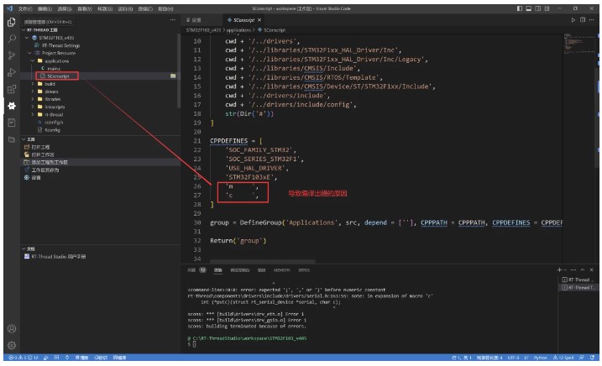This screenshot has height=366, width=602.
Task: Open RT-Thread Settings in the project tree
Action: (60, 45)
